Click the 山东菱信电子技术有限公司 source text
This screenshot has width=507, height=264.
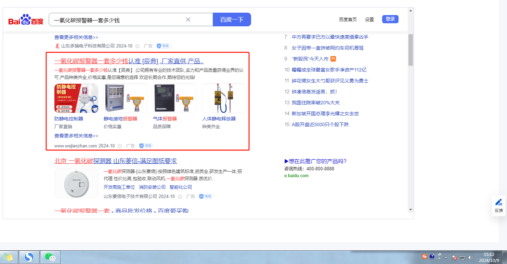[130, 197]
